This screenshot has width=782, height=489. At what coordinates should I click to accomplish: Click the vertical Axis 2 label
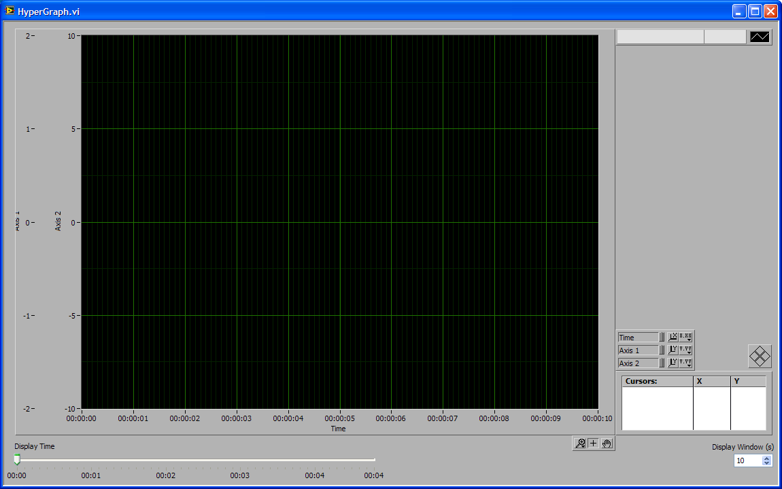tap(58, 221)
